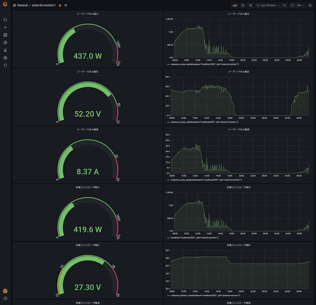Open the 充電コントローラ電力 graph panel title menu
This screenshot has width=316, height=305.
[239, 187]
